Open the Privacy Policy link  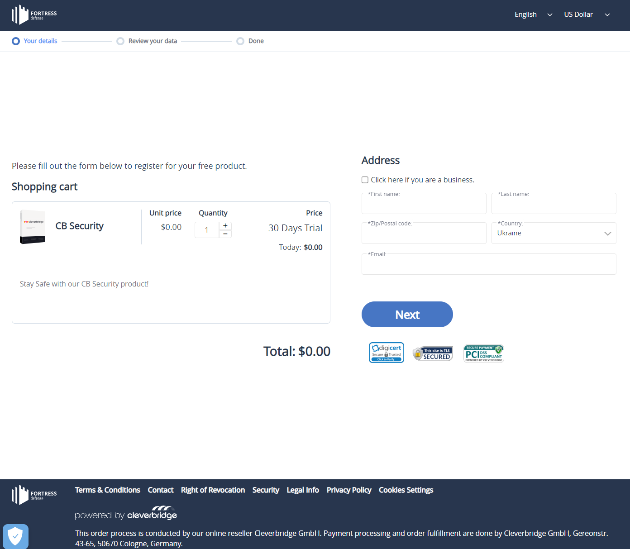point(349,490)
